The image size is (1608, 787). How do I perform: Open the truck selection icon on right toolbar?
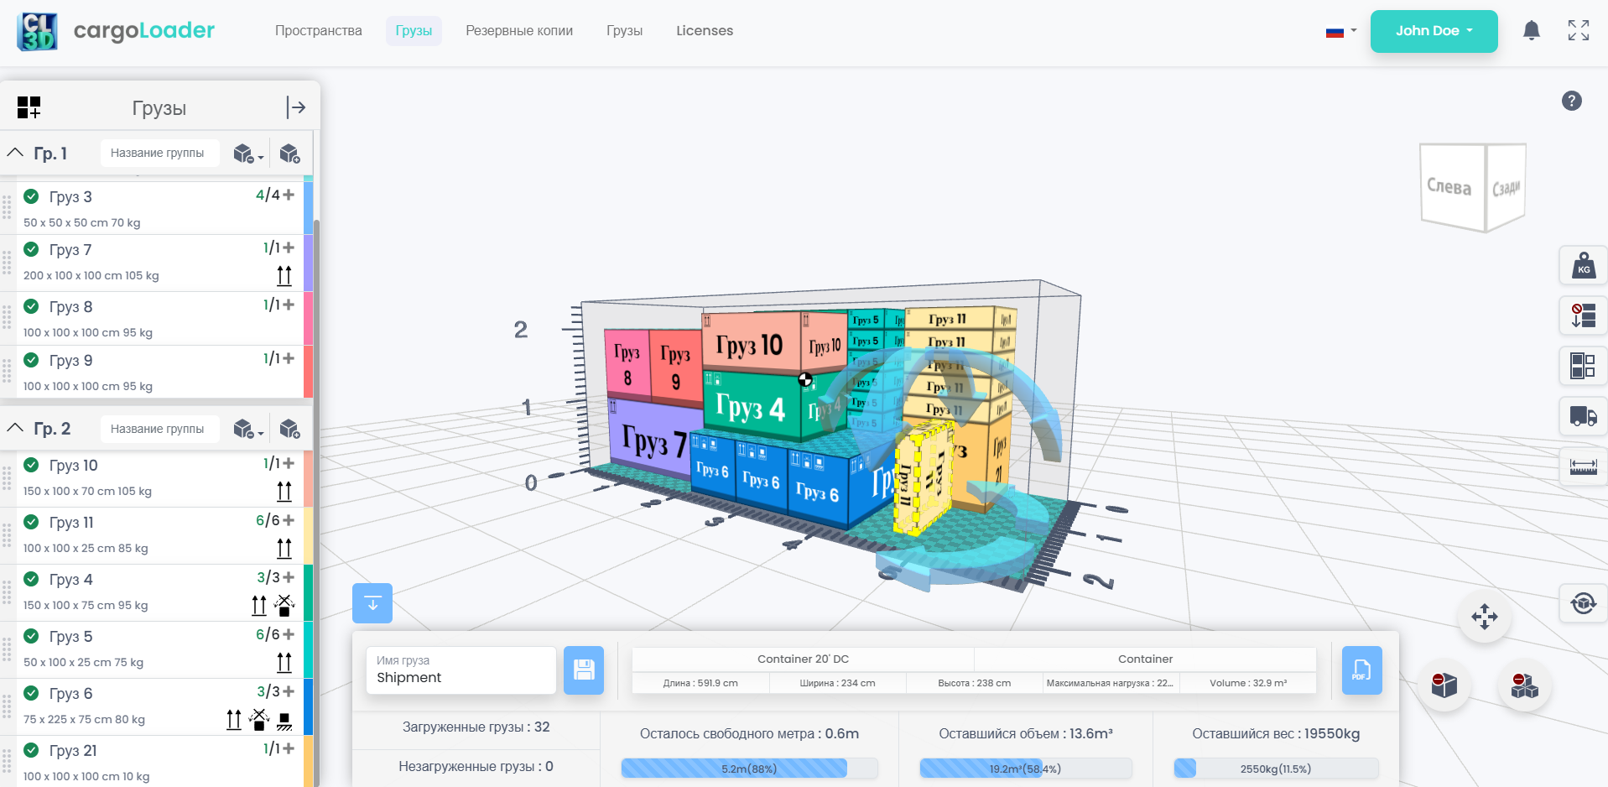(x=1583, y=417)
